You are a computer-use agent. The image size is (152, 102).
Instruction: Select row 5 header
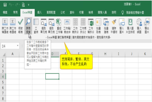(x=3, y=82)
